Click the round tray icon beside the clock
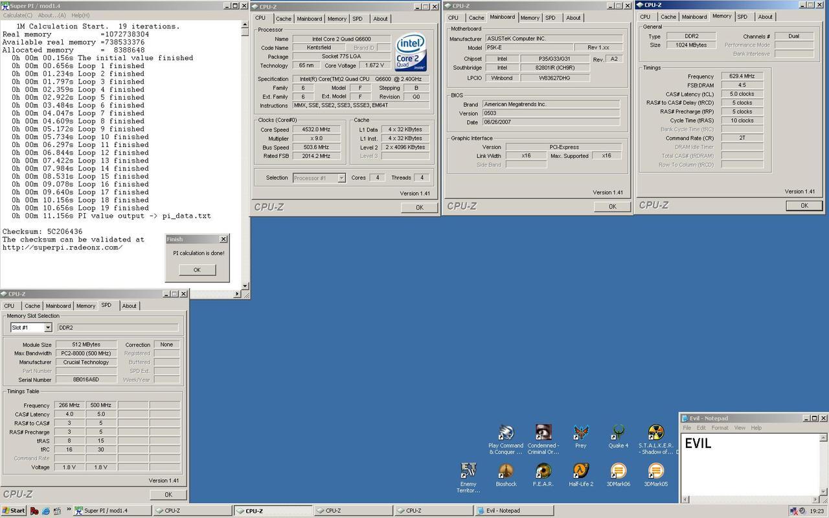The width and height of the screenshot is (829, 518). coord(802,511)
